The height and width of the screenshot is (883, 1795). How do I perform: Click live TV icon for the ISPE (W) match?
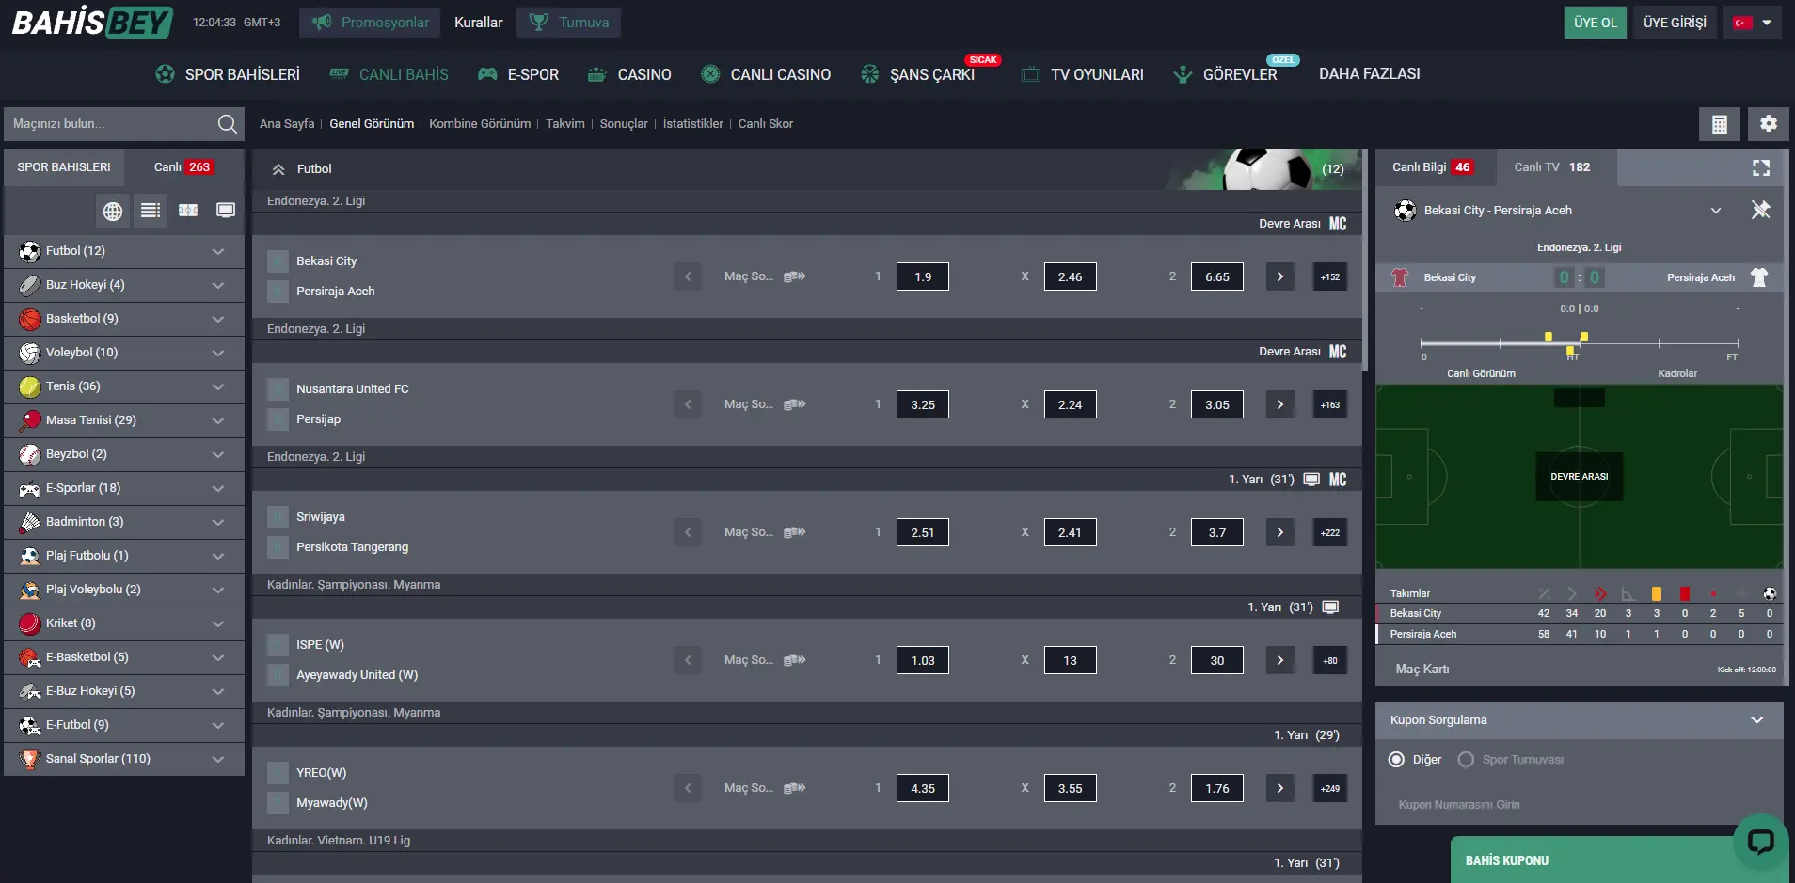click(x=1330, y=607)
